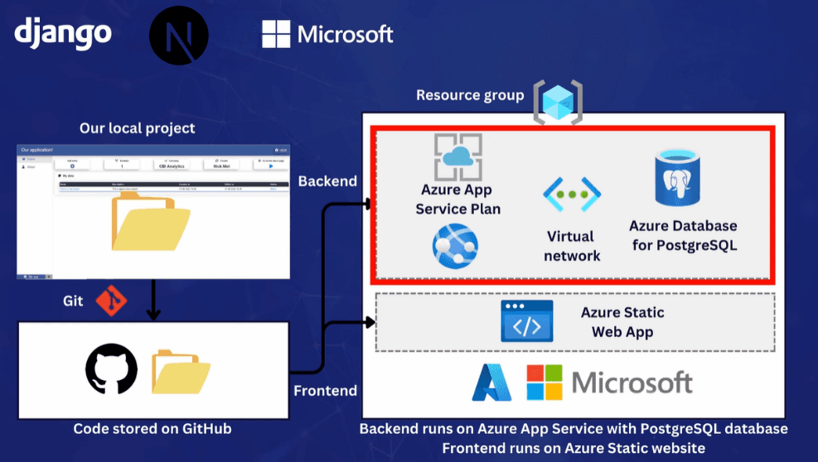Click the Django logo
818x462 pixels.
(63, 33)
